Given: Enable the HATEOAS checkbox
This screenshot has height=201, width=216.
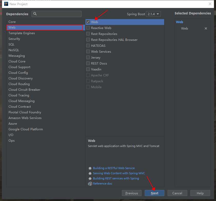Looking at the screenshot, I should (x=88, y=45).
